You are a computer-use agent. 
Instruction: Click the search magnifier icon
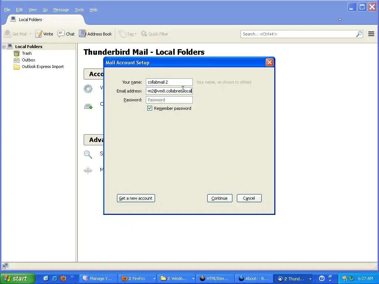pos(359,34)
